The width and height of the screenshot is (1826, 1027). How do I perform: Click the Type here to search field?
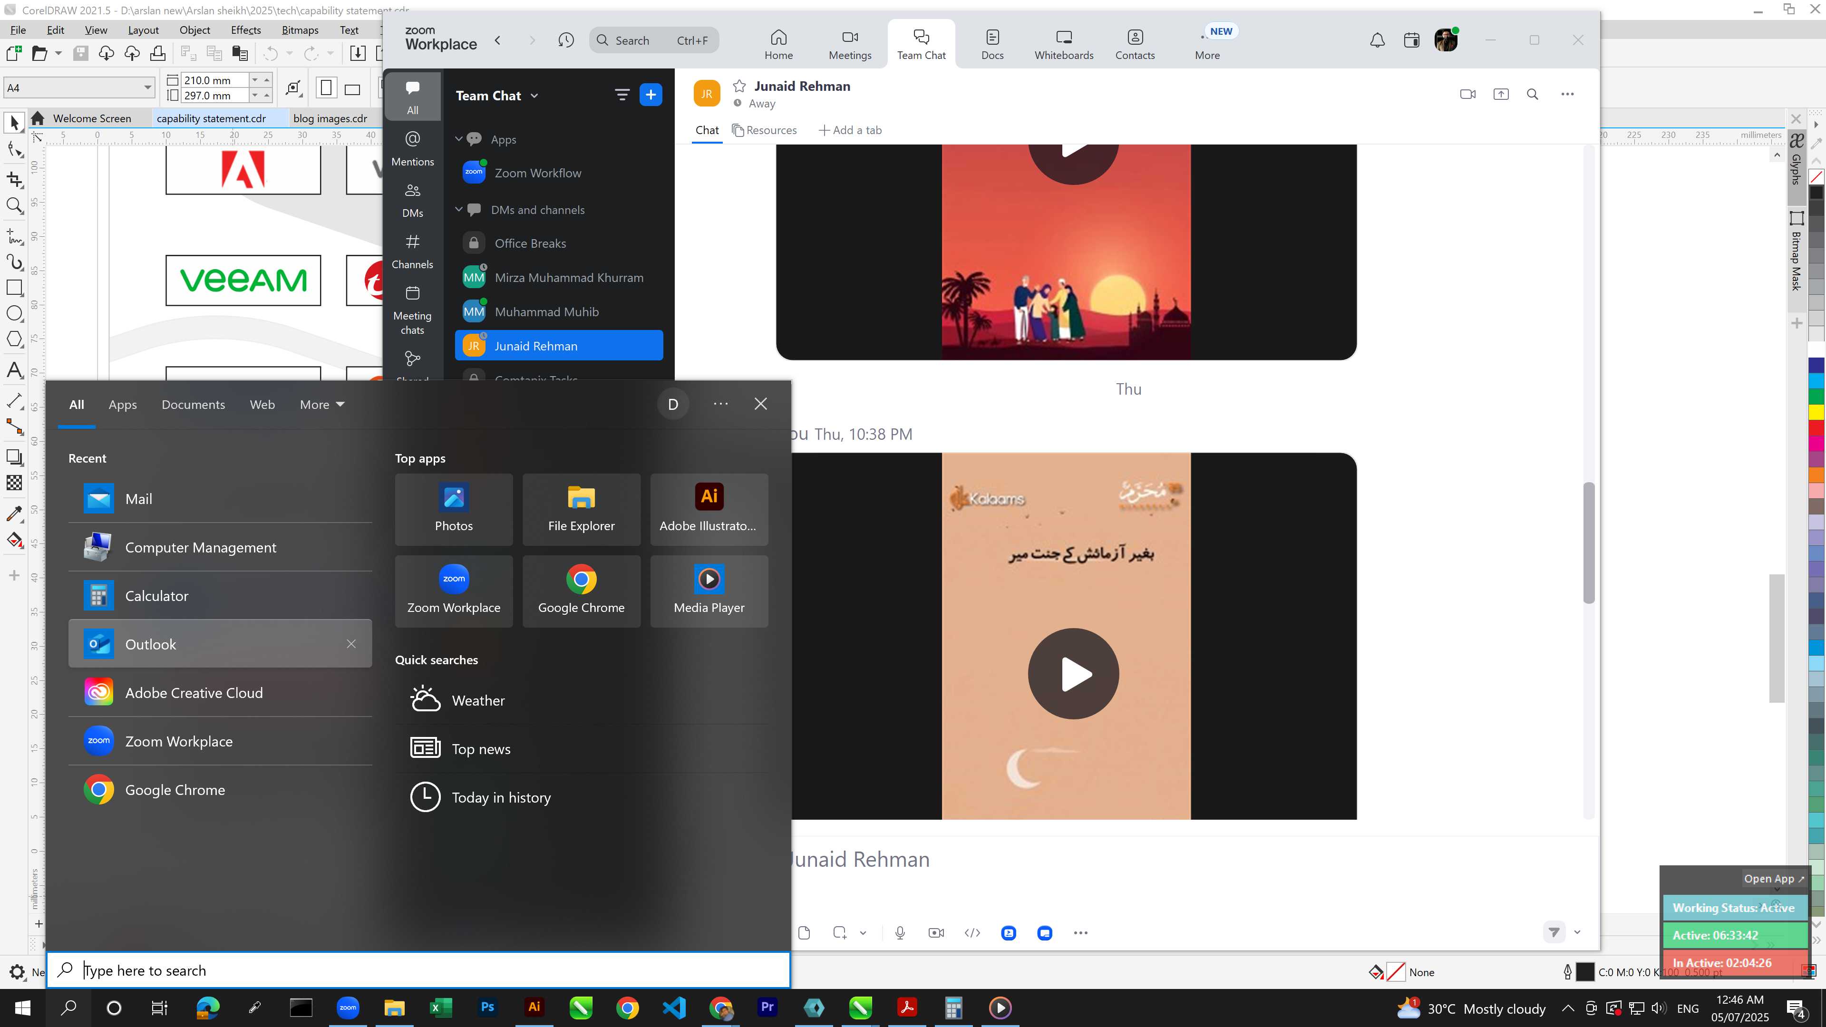point(418,970)
